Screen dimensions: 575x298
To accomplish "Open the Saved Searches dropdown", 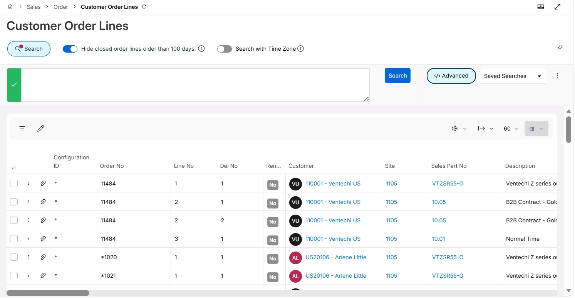I will (x=513, y=76).
